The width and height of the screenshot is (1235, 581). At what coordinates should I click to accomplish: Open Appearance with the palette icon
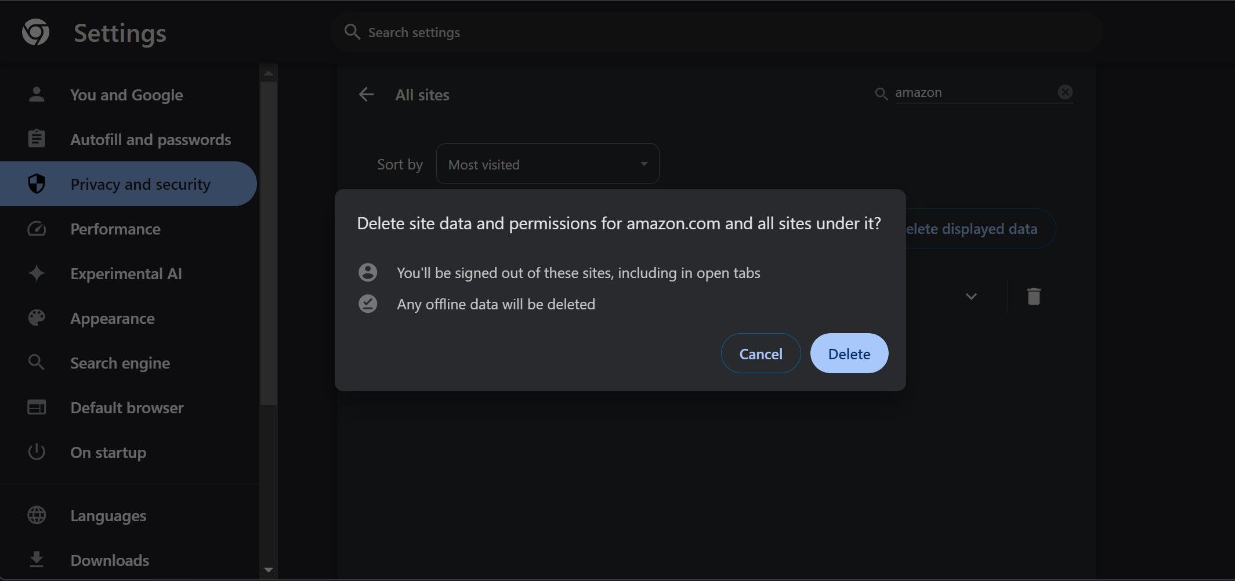click(x=37, y=318)
